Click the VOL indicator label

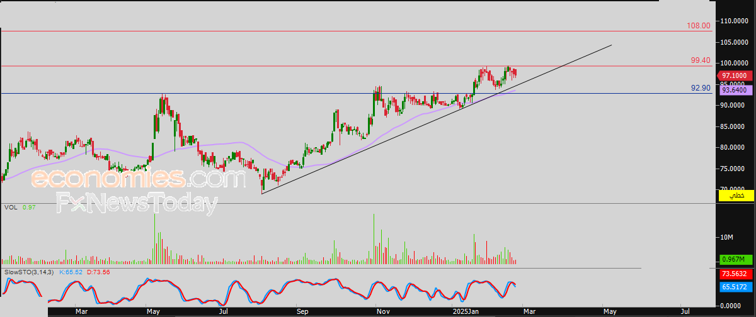[x=11, y=208]
